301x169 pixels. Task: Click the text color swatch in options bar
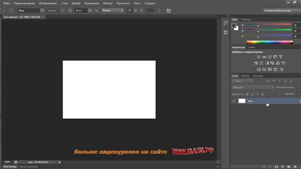[x=150, y=10]
